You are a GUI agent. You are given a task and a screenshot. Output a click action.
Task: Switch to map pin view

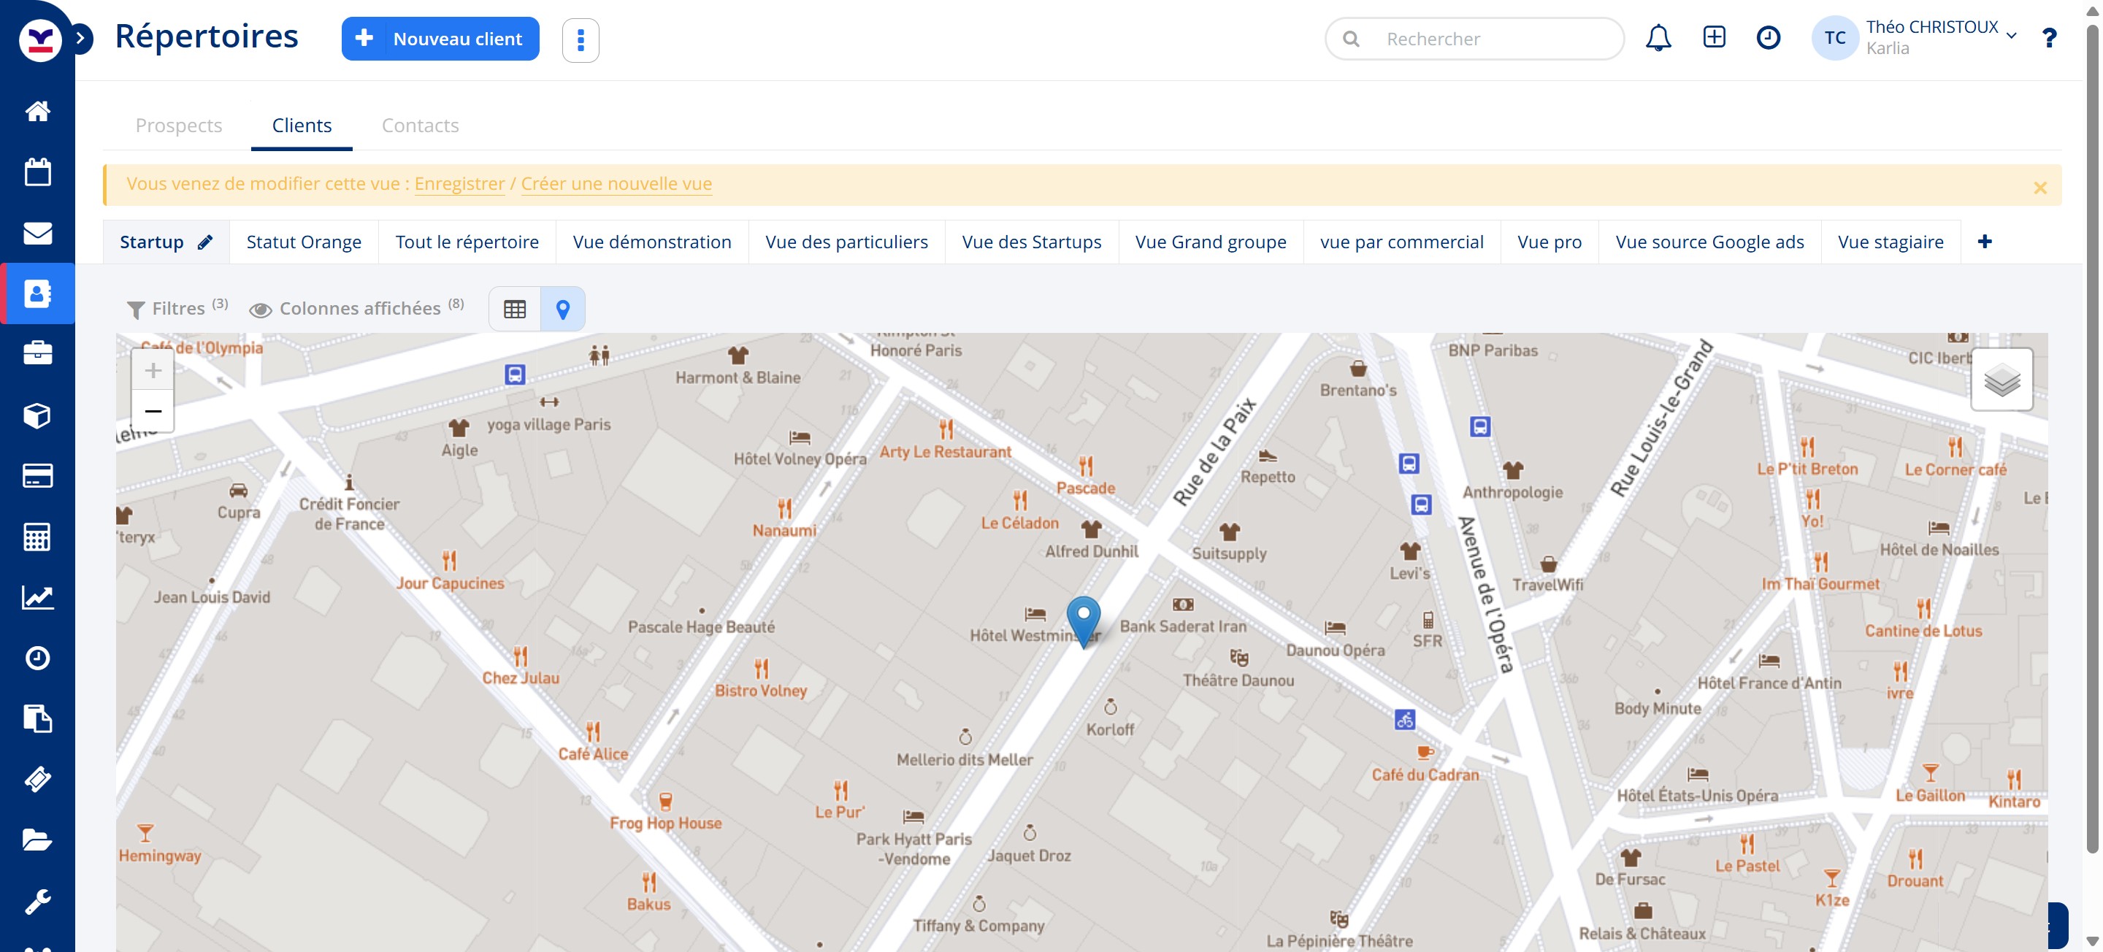pos(562,309)
